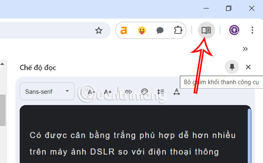Screen dimensions: 263x163
Task: Open the line spacing options
Action: coord(160,92)
